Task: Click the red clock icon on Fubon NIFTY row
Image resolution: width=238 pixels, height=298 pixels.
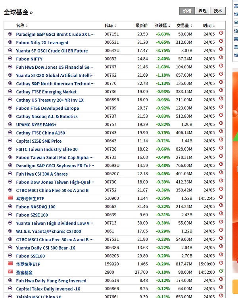Action: click(221, 58)
